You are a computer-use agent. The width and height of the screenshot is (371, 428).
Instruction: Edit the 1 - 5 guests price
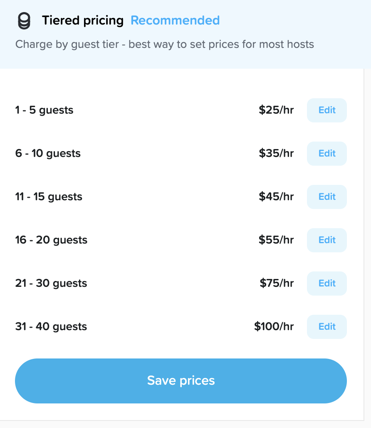pyautogui.click(x=326, y=110)
